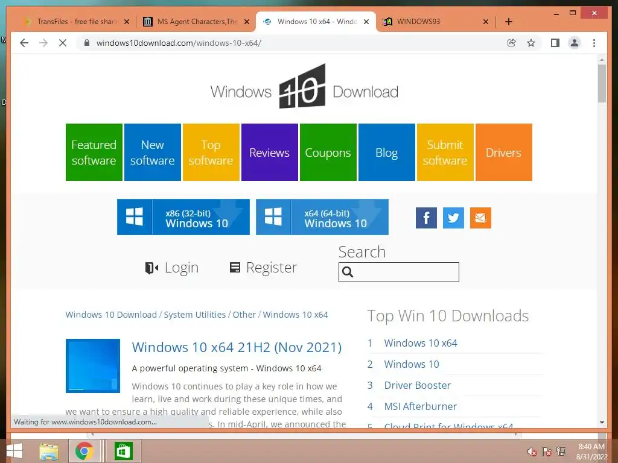
Task: Open Driver Booster link
Action: [418, 385]
